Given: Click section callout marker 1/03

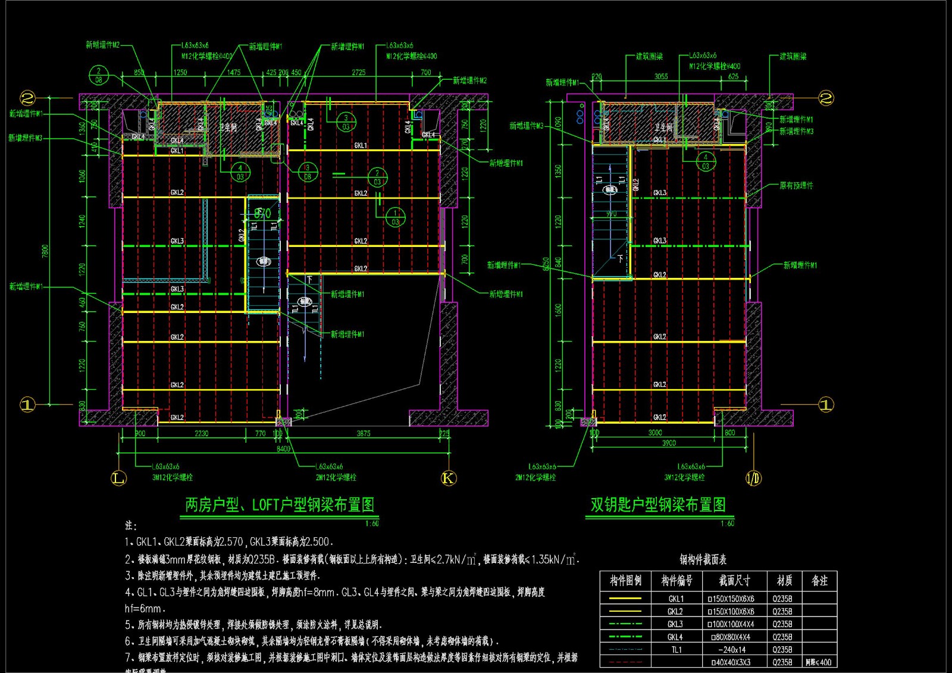Looking at the screenshot, I should click(x=396, y=217).
